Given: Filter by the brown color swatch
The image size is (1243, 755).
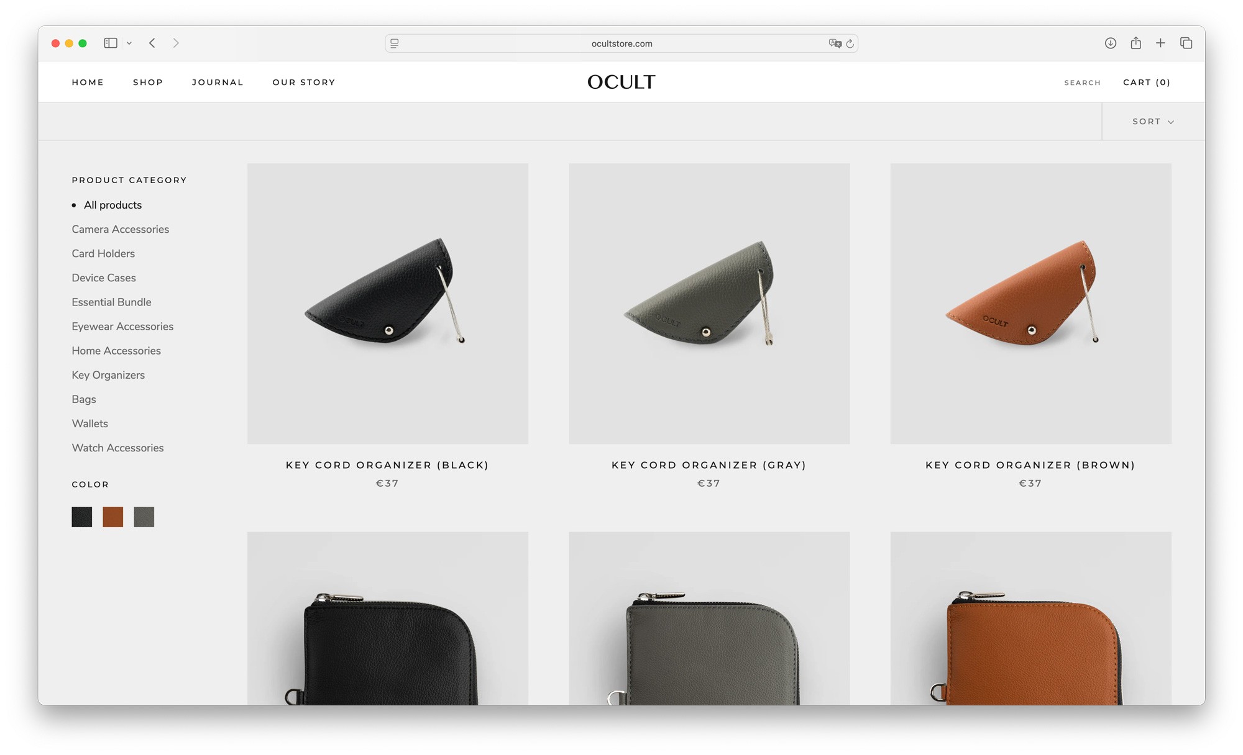Looking at the screenshot, I should click(x=113, y=517).
